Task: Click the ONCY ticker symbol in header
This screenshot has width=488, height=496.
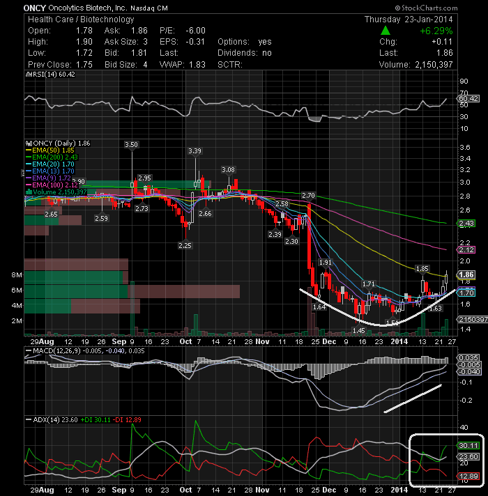Action: click(x=35, y=8)
